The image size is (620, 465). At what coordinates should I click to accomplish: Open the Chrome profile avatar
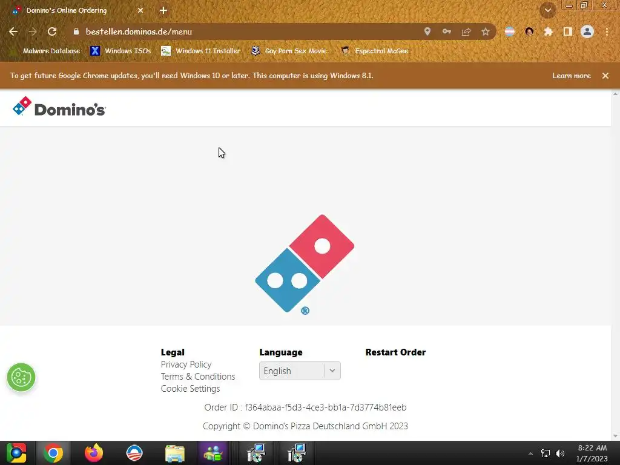click(x=587, y=31)
